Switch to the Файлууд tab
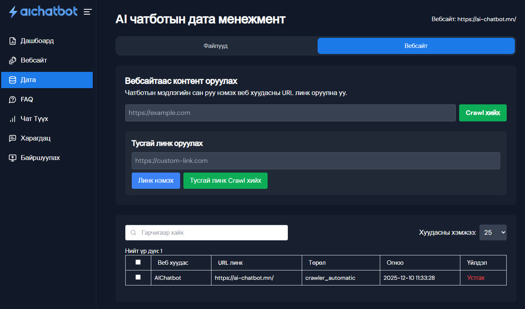The height and width of the screenshot is (309, 525). 216,46
